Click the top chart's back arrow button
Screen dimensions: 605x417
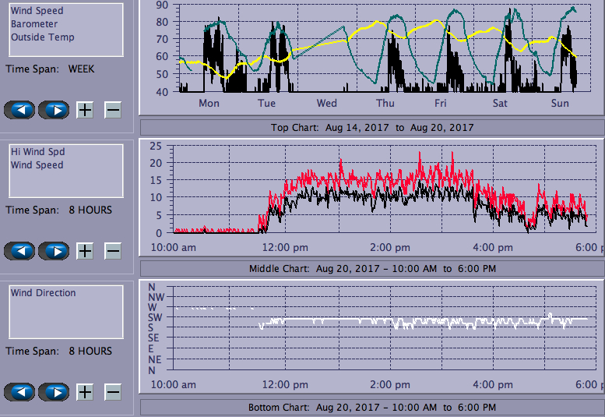click(20, 110)
